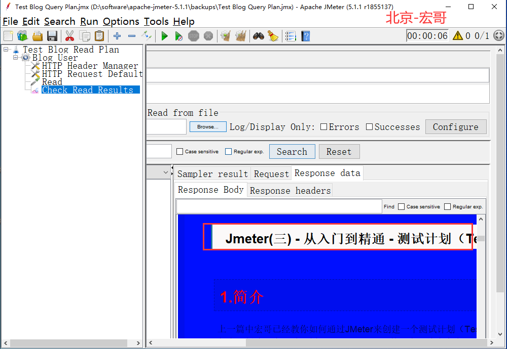Image resolution: width=507 pixels, height=349 pixels.
Task: Click the Clear results icon
Action: pos(226,36)
